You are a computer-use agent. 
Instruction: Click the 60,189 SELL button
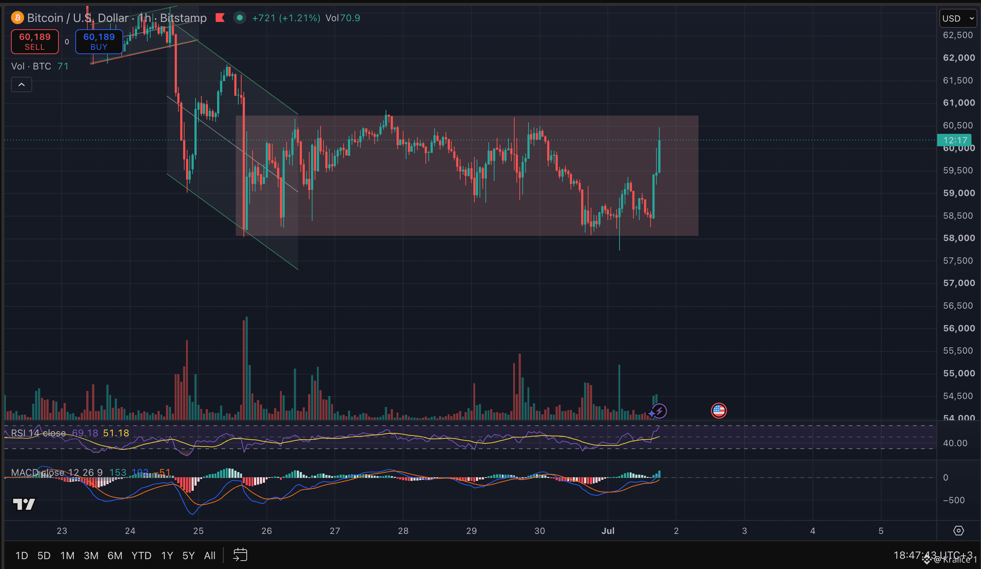(35, 42)
